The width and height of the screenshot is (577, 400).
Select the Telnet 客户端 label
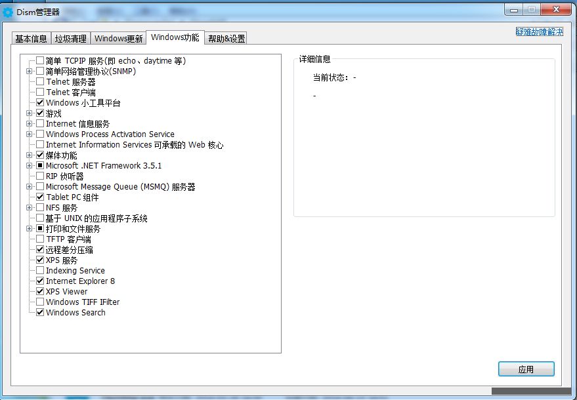tap(71, 92)
